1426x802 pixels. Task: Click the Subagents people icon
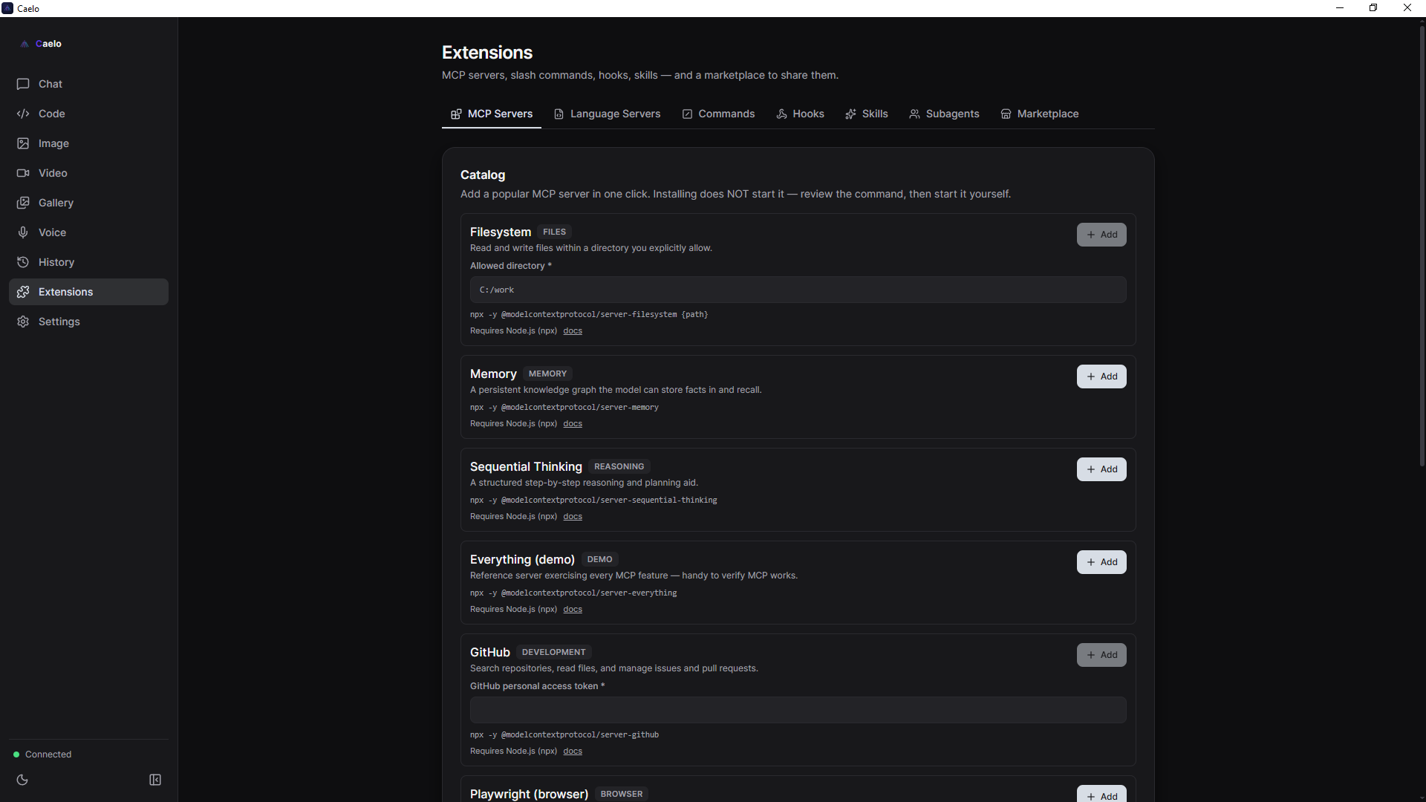[914, 114]
